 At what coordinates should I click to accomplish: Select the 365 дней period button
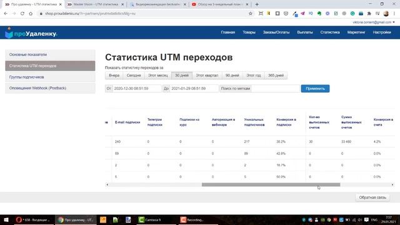point(276,76)
